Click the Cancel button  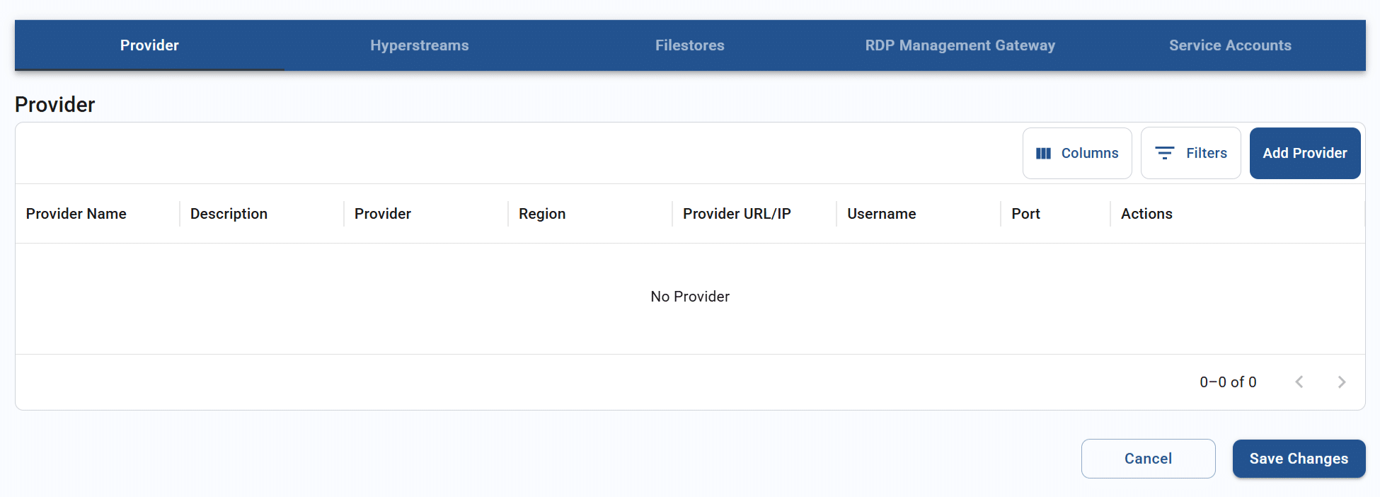point(1148,459)
